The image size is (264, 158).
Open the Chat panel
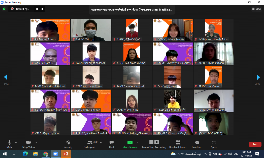click(x=111, y=144)
